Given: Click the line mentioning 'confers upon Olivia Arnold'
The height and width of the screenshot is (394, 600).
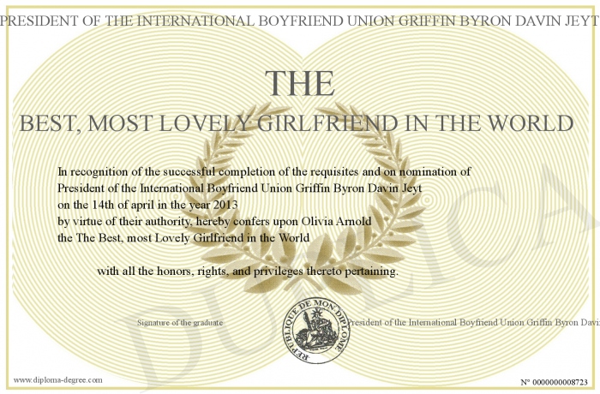Looking at the screenshot, I should pos(214,222).
